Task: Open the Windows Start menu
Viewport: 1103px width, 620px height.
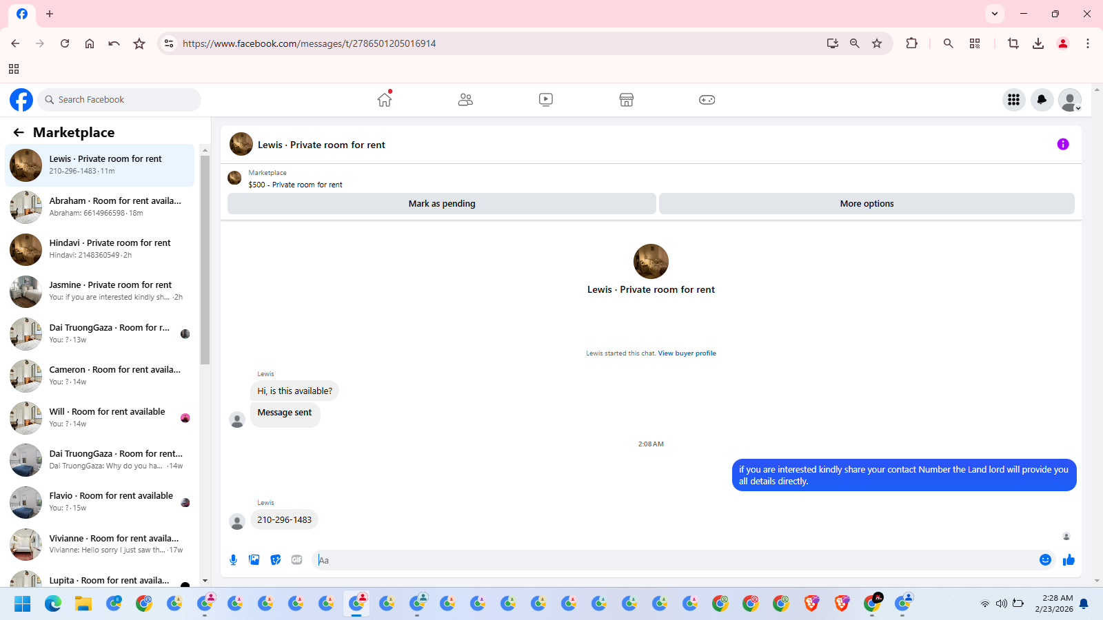Action: 23,604
